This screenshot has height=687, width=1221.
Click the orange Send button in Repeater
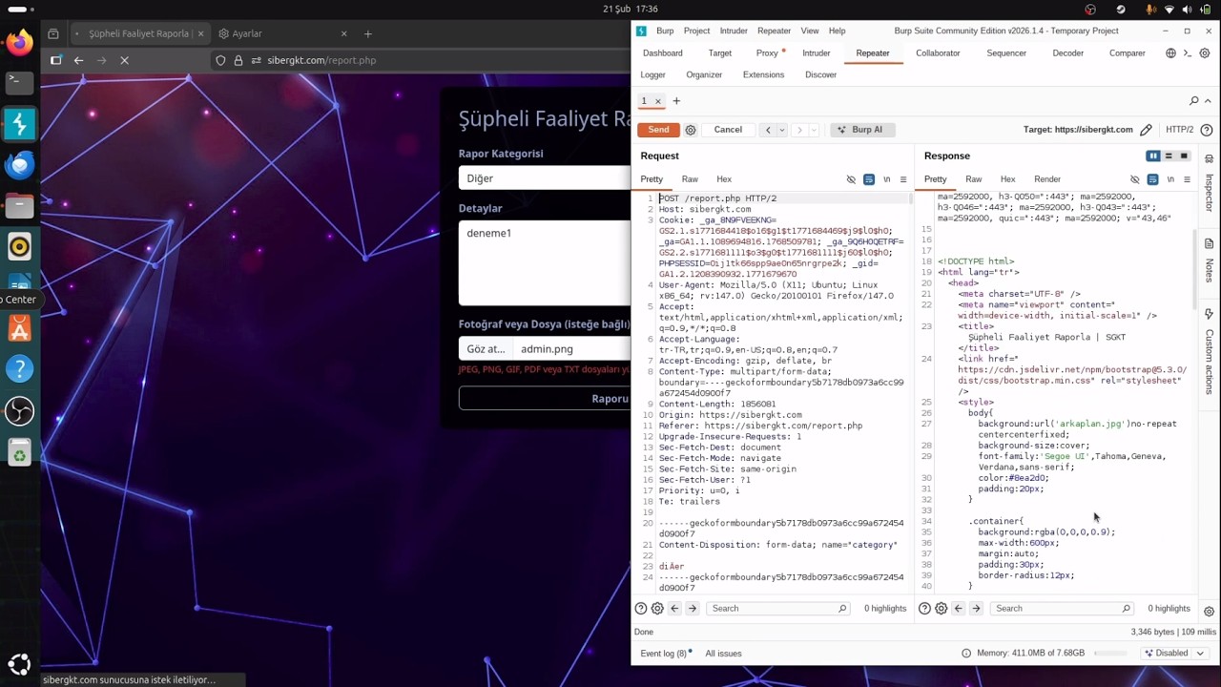pyautogui.click(x=658, y=130)
